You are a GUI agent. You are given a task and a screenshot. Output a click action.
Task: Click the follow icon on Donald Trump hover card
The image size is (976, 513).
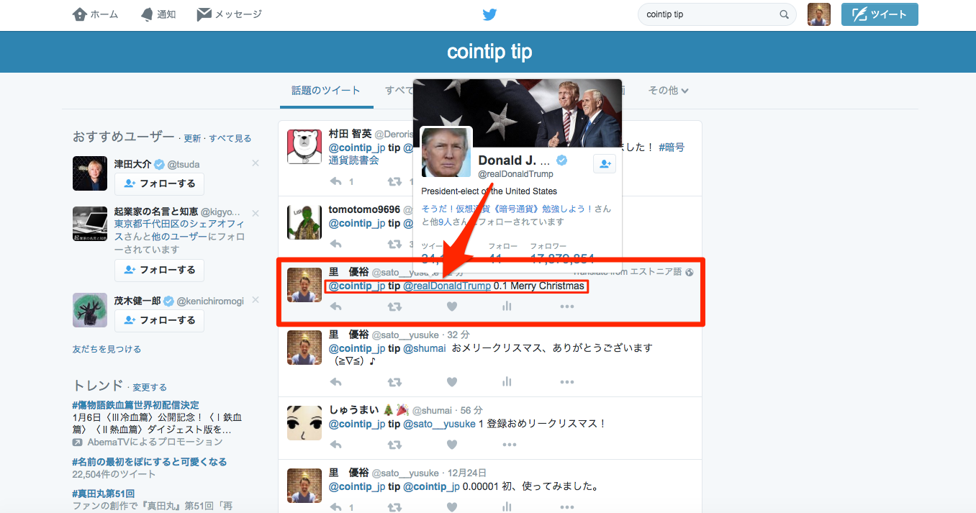pyautogui.click(x=605, y=164)
